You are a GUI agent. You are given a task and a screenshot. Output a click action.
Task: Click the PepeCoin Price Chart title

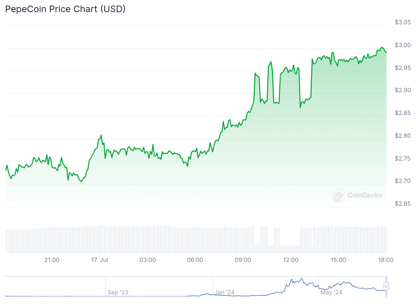coord(65,9)
